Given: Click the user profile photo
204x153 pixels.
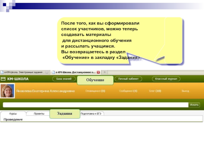Looking at the screenshot, I should point(7,91).
